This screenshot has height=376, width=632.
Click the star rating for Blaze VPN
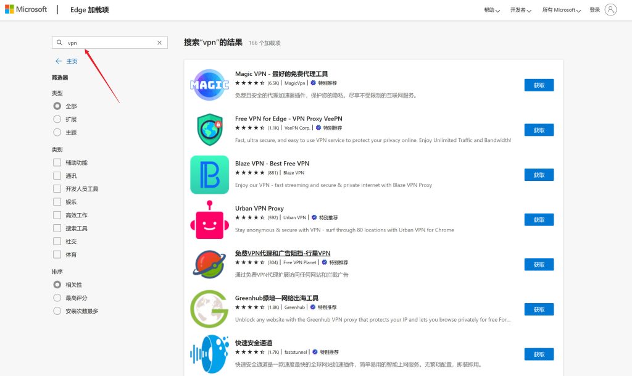(250, 173)
